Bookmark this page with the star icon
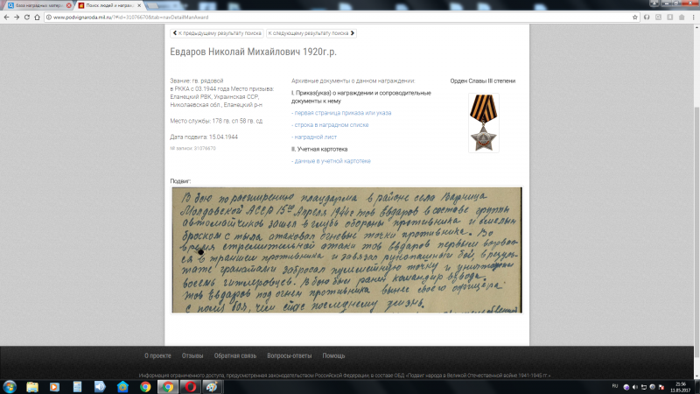Viewport: 700px width, 394px height. pyautogui.click(x=635, y=17)
